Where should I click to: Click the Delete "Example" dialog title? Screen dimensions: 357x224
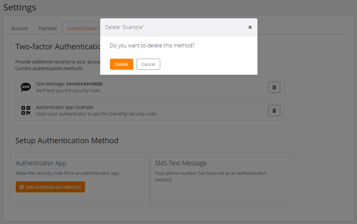(124, 27)
